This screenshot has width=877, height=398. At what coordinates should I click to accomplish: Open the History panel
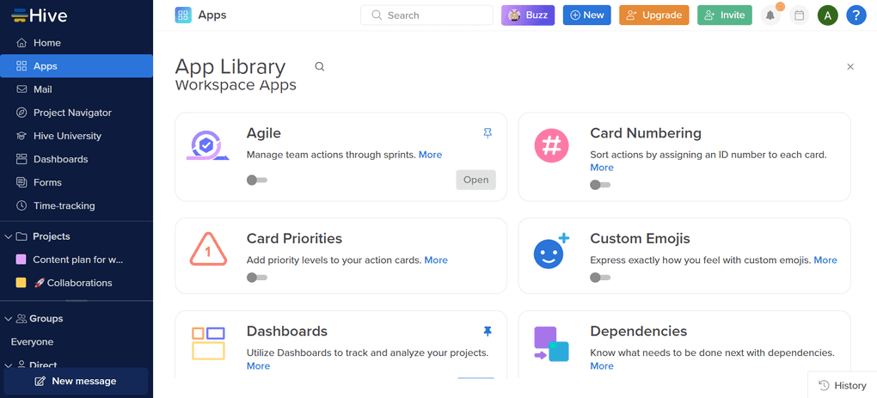(843, 385)
